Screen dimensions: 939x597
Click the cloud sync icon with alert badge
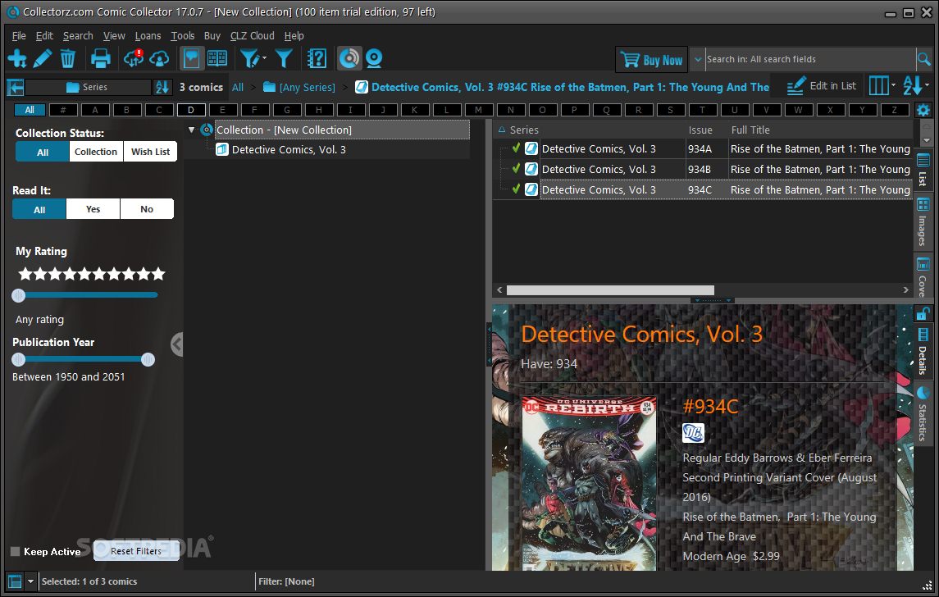coord(134,59)
